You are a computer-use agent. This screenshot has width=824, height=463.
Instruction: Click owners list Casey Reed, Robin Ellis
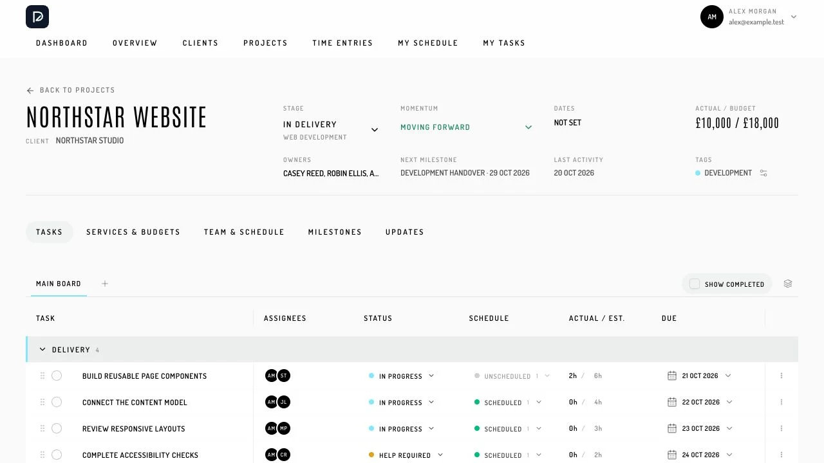(331, 174)
